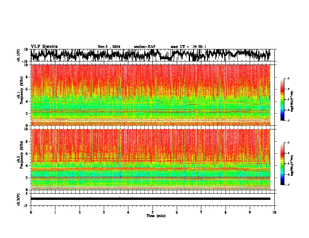Viewport: 309px width, 238px height.
Task: Click the ch.1 color bar log(PSD) label
Action: tap(292, 101)
